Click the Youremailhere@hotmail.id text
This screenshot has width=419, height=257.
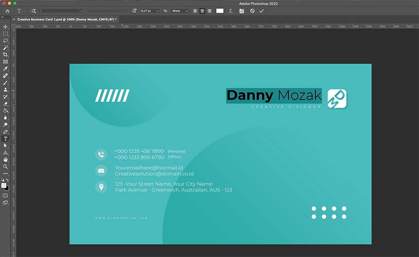[149, 167]
